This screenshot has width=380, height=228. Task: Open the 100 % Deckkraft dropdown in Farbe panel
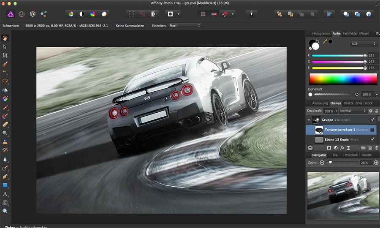tap(377, 95)
